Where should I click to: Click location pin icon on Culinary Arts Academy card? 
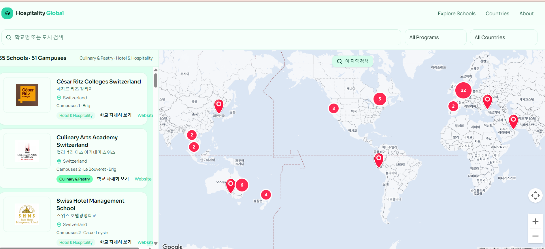(x=59, y=161)
